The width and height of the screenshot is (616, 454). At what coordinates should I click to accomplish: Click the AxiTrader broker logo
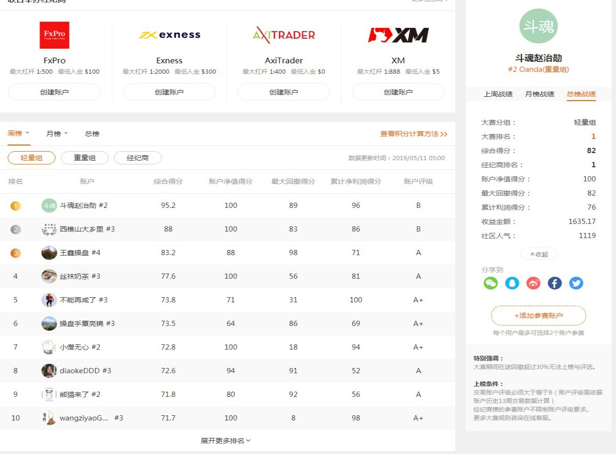[284, 35]
